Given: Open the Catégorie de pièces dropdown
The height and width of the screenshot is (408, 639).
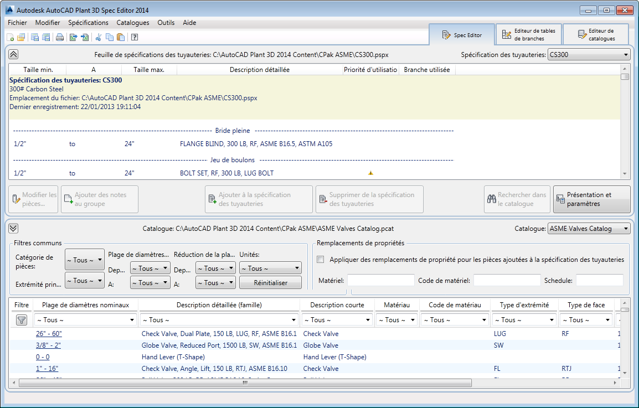Looking at the screenshot, I should pyautogui.click(x=84, y=260).
